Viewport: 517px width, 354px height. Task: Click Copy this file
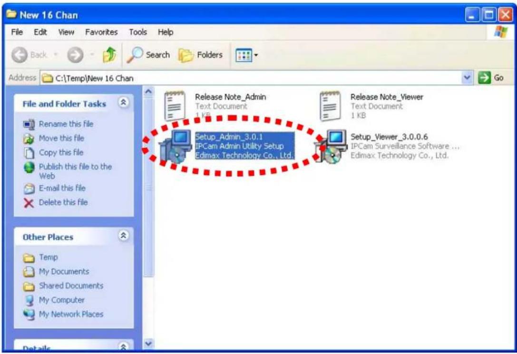coord(61,152)
